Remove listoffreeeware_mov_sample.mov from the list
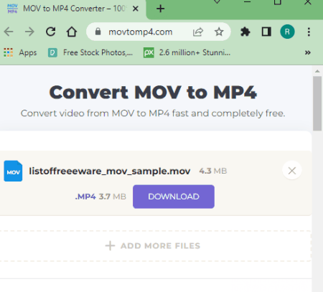 coord(292,171)
